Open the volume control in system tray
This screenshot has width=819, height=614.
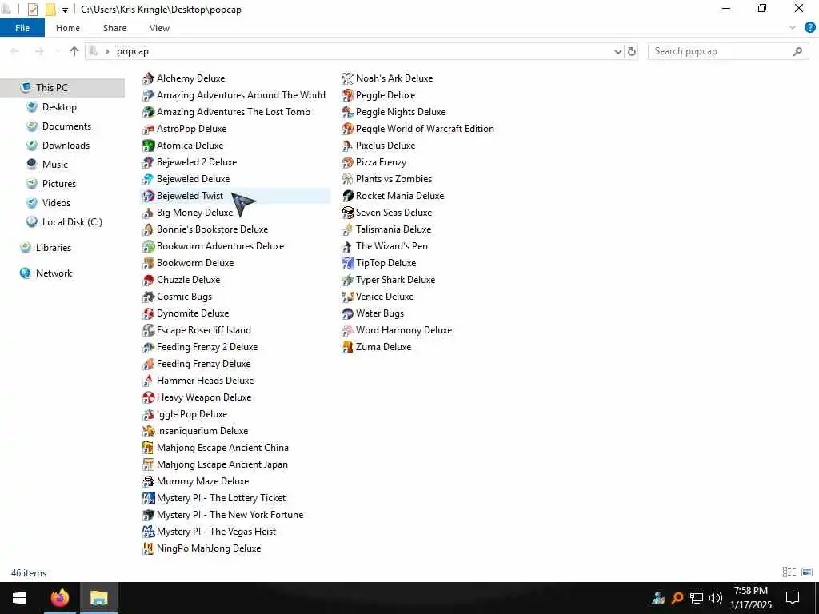(x=716, y=598)
